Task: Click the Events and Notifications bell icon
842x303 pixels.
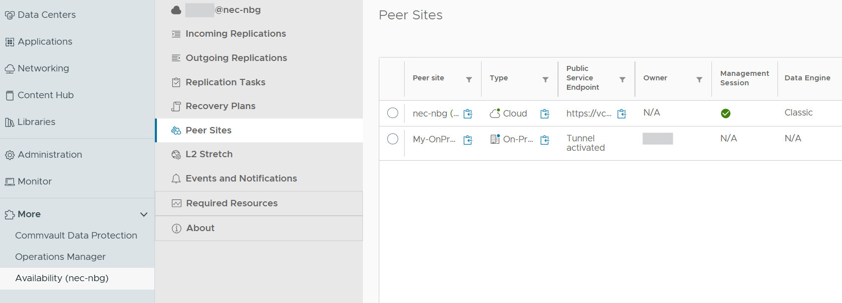Action: coord(176,179)
